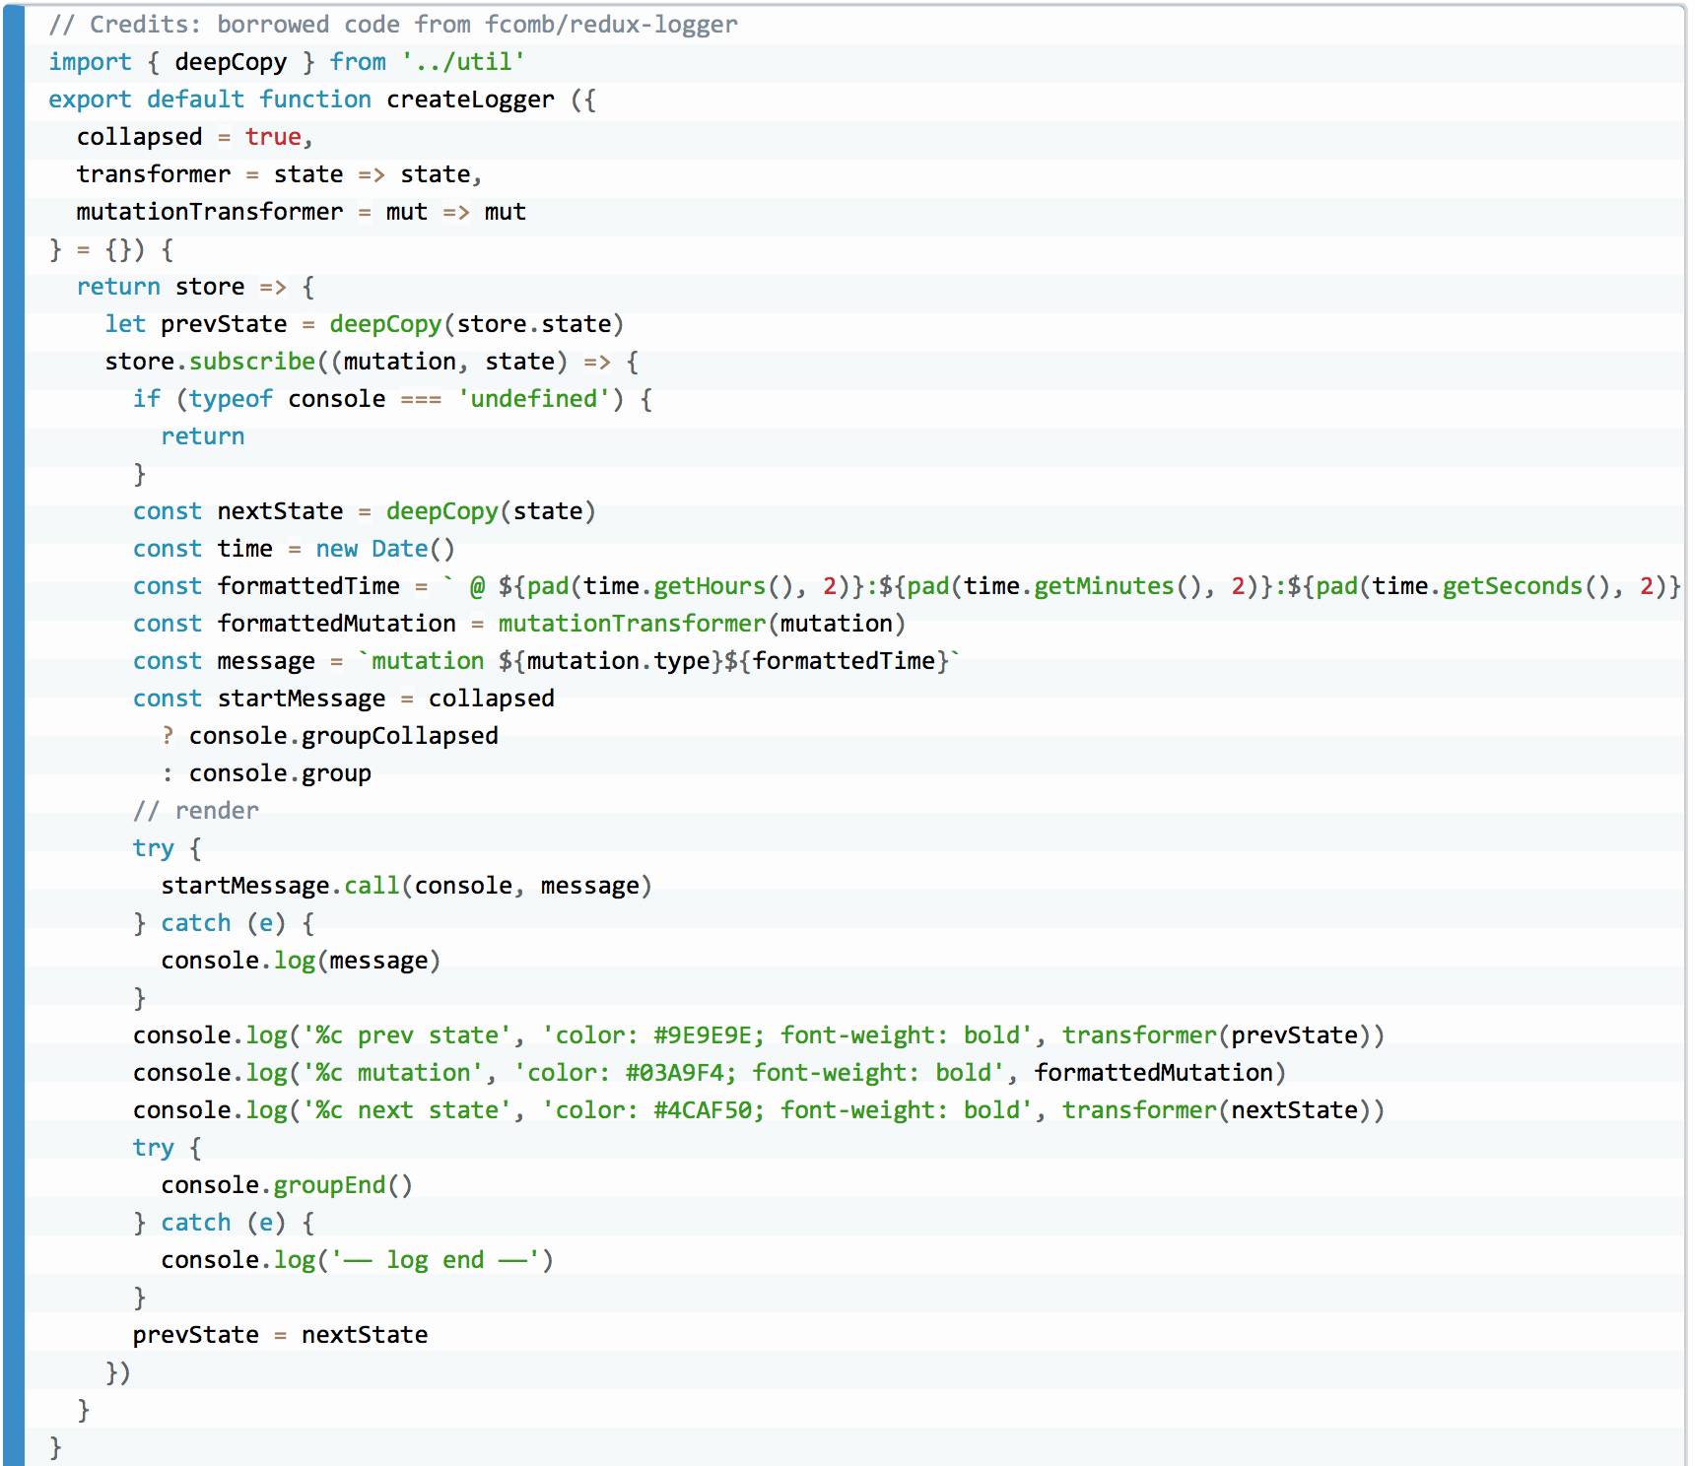Image resolution: width=1695 pixels, height=1466 pixels.
Task: Click the function name 'createLogger'
Action: click(470, 100)
